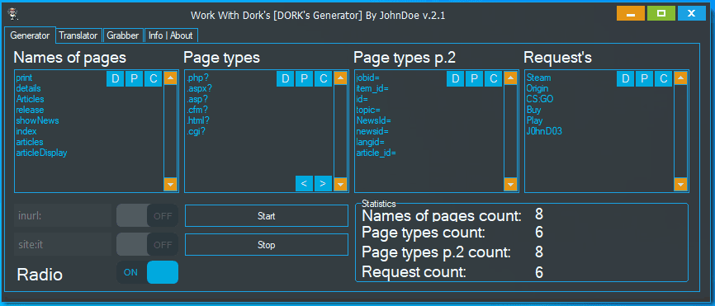Image resolution: width=715 pixels, height=306 pixels.
Task: Click the C button in Names of pages
Action: (x=154, y=79)
